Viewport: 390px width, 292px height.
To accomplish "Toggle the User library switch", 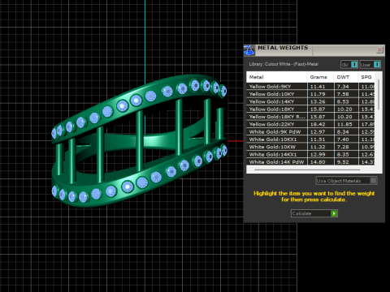I will pos(377,65).
